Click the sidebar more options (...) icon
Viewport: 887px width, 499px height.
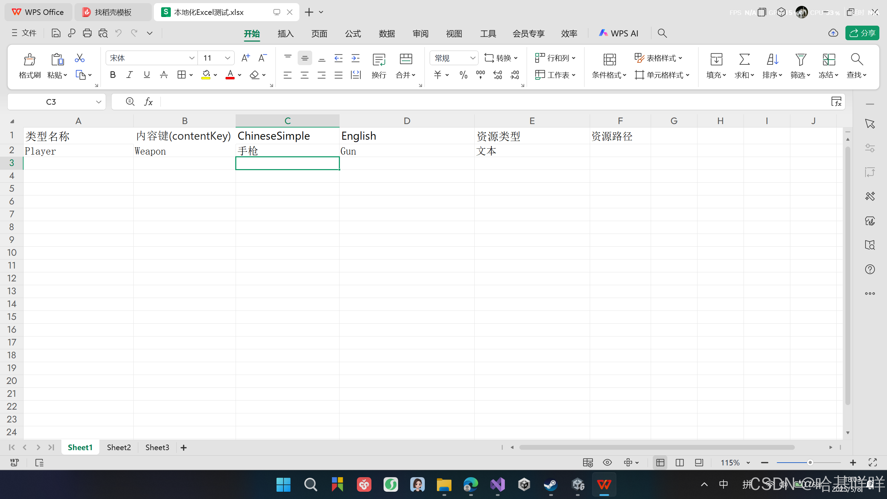coord(870,294)
